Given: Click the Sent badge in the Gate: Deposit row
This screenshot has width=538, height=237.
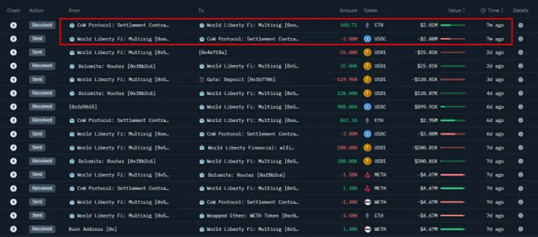Looking at the screenshot, I should 37,80.
